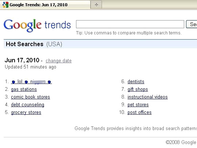Open a new browser tab with plus button
Viewport: 197px width, 148px height.
coord(96,5)
